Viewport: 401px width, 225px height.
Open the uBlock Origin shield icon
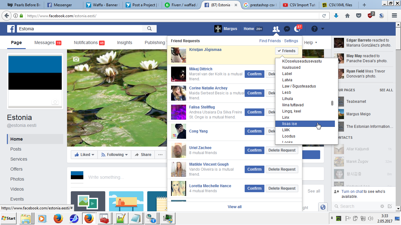coord(371,15)
